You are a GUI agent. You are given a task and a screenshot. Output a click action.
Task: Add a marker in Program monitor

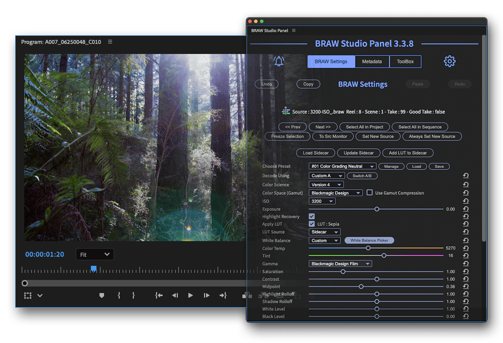pos(102,296)
